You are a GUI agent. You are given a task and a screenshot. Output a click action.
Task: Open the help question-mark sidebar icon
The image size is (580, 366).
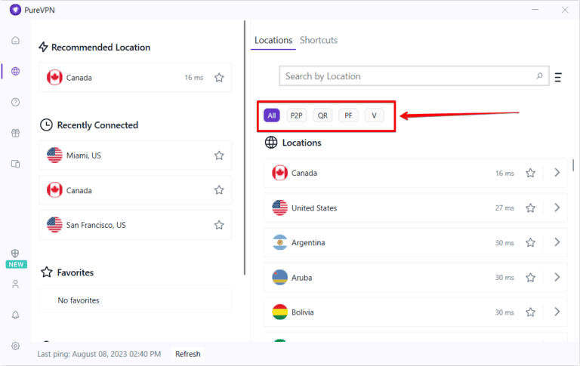[x=16, y=102]
